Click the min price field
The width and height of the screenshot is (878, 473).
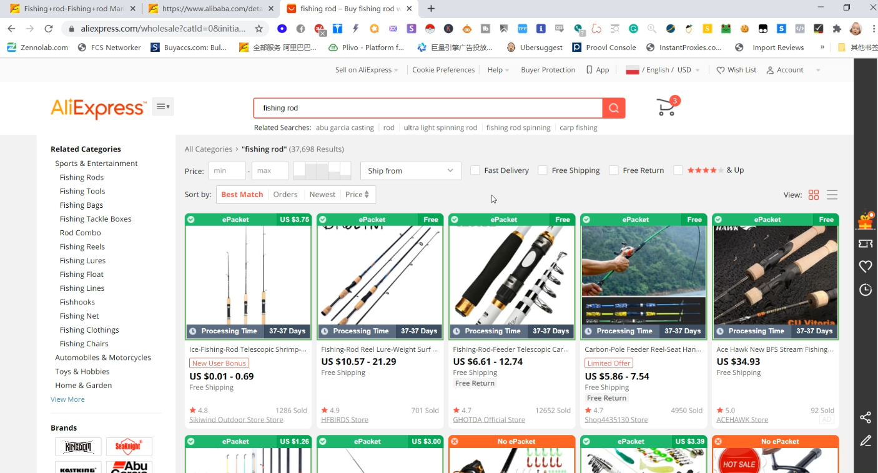(227, 171)
